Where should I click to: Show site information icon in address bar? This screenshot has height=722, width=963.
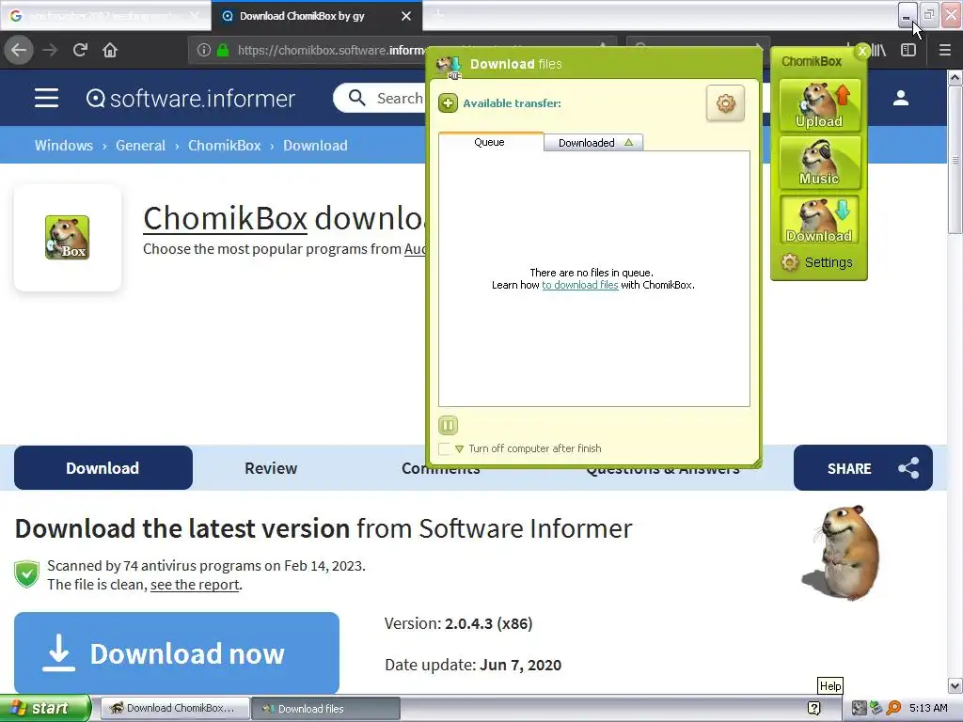point(204,51)
